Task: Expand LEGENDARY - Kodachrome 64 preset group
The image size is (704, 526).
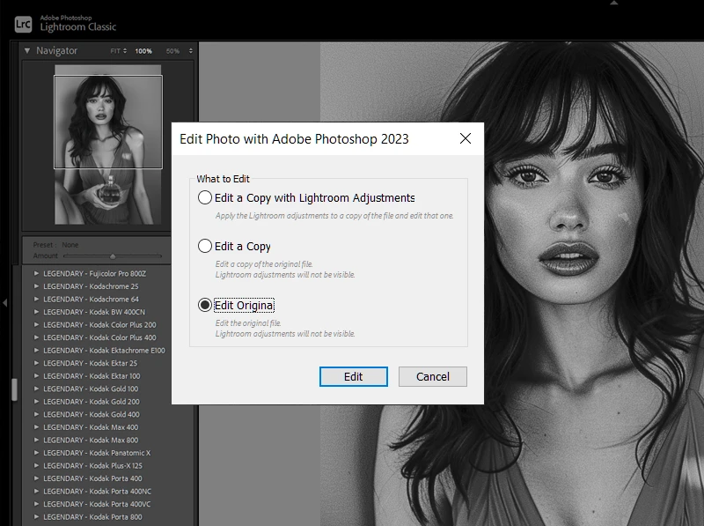Action: coord(37,299)
